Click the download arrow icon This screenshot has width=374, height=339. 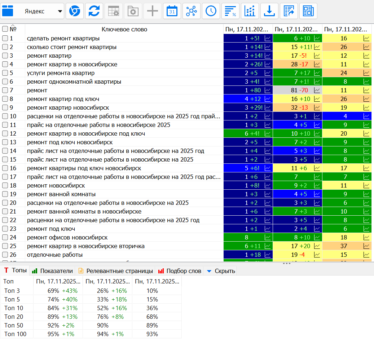point(269,11)
